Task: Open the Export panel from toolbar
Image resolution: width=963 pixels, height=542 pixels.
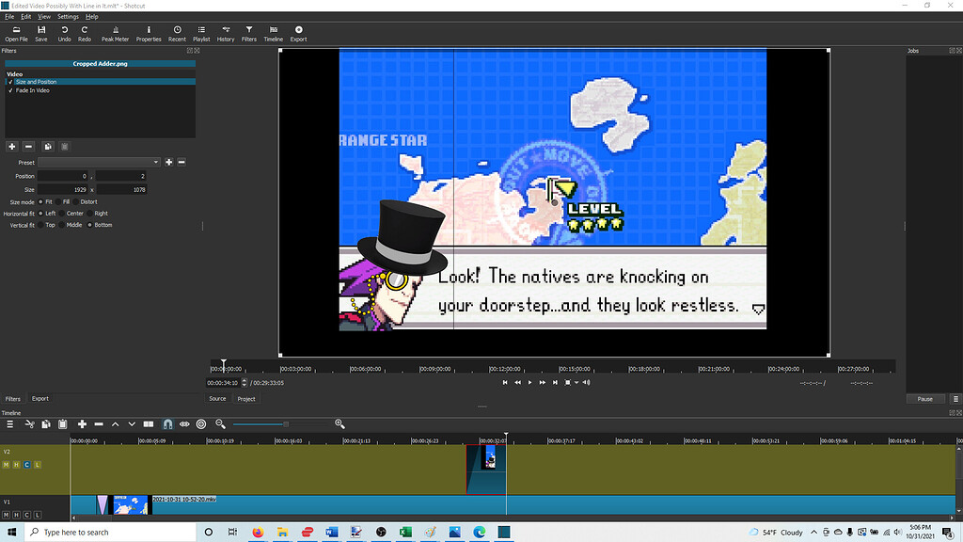Action: [x=298, y=34]
